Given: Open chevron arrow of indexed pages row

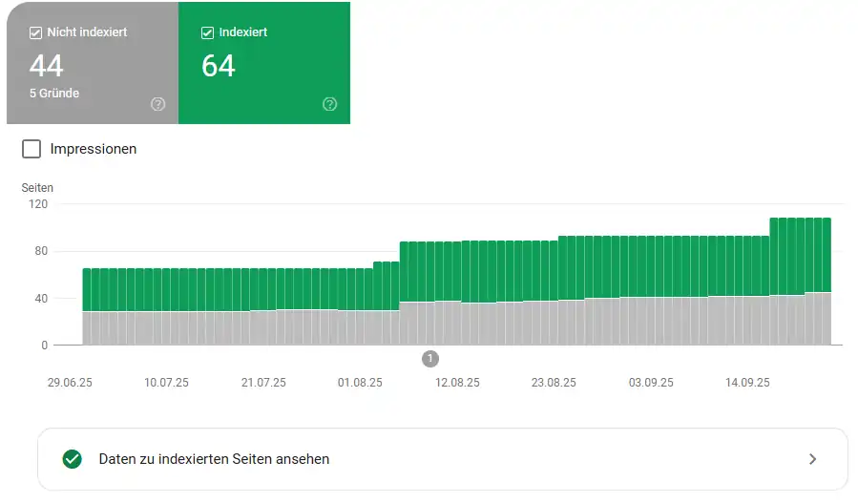Looking at the screenshot, I should [812, 459].
